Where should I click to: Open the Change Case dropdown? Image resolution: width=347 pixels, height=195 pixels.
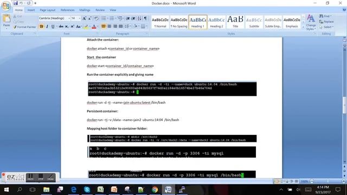pyautogui.click(x=78, y=27)
